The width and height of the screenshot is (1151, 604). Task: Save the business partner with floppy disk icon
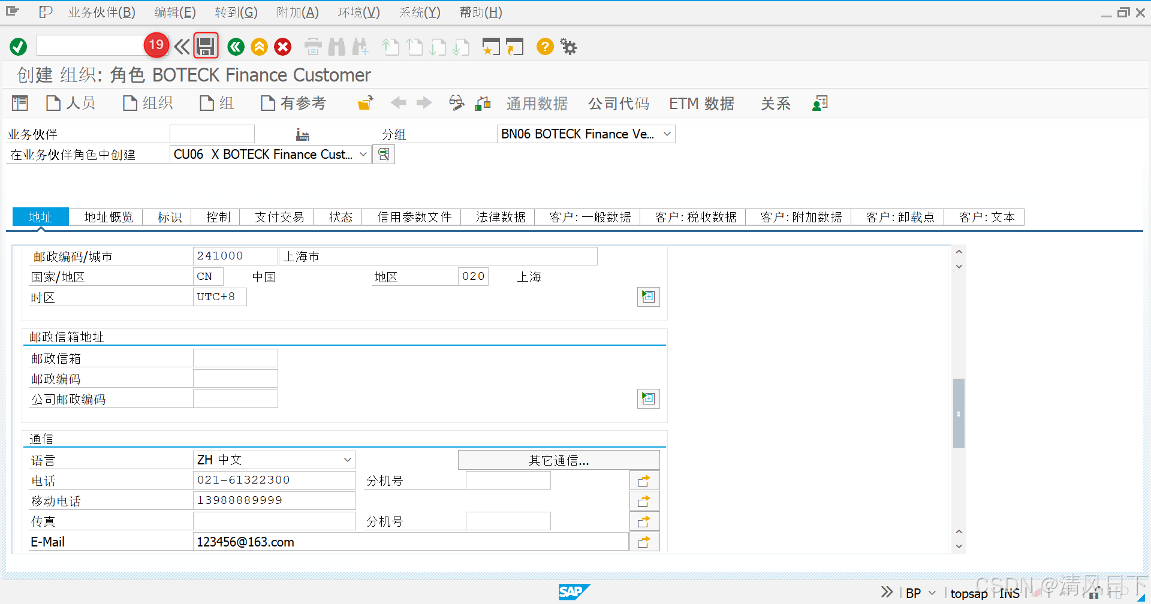pos(206,46)
